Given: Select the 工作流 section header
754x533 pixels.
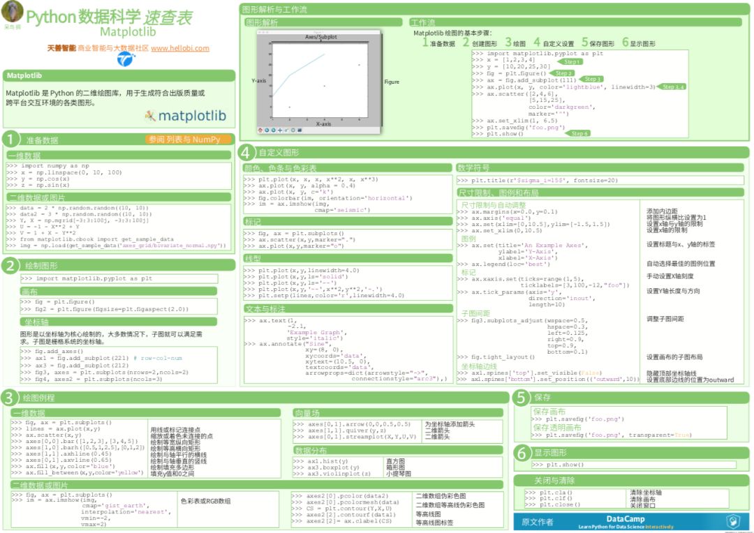Looking at the screenshot, I should pyautogui.click(x=575, y=22).
